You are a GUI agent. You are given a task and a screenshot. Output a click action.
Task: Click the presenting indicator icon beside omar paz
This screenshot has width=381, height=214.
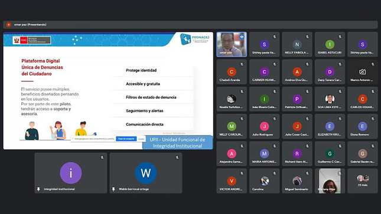[8, 25]
